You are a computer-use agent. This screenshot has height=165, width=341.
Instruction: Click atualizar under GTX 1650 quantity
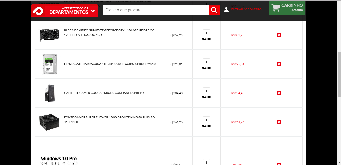click(x=206, y=39)
